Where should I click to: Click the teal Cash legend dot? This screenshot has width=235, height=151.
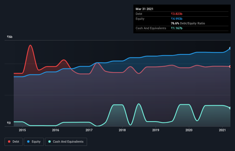[x=50, y=142]
